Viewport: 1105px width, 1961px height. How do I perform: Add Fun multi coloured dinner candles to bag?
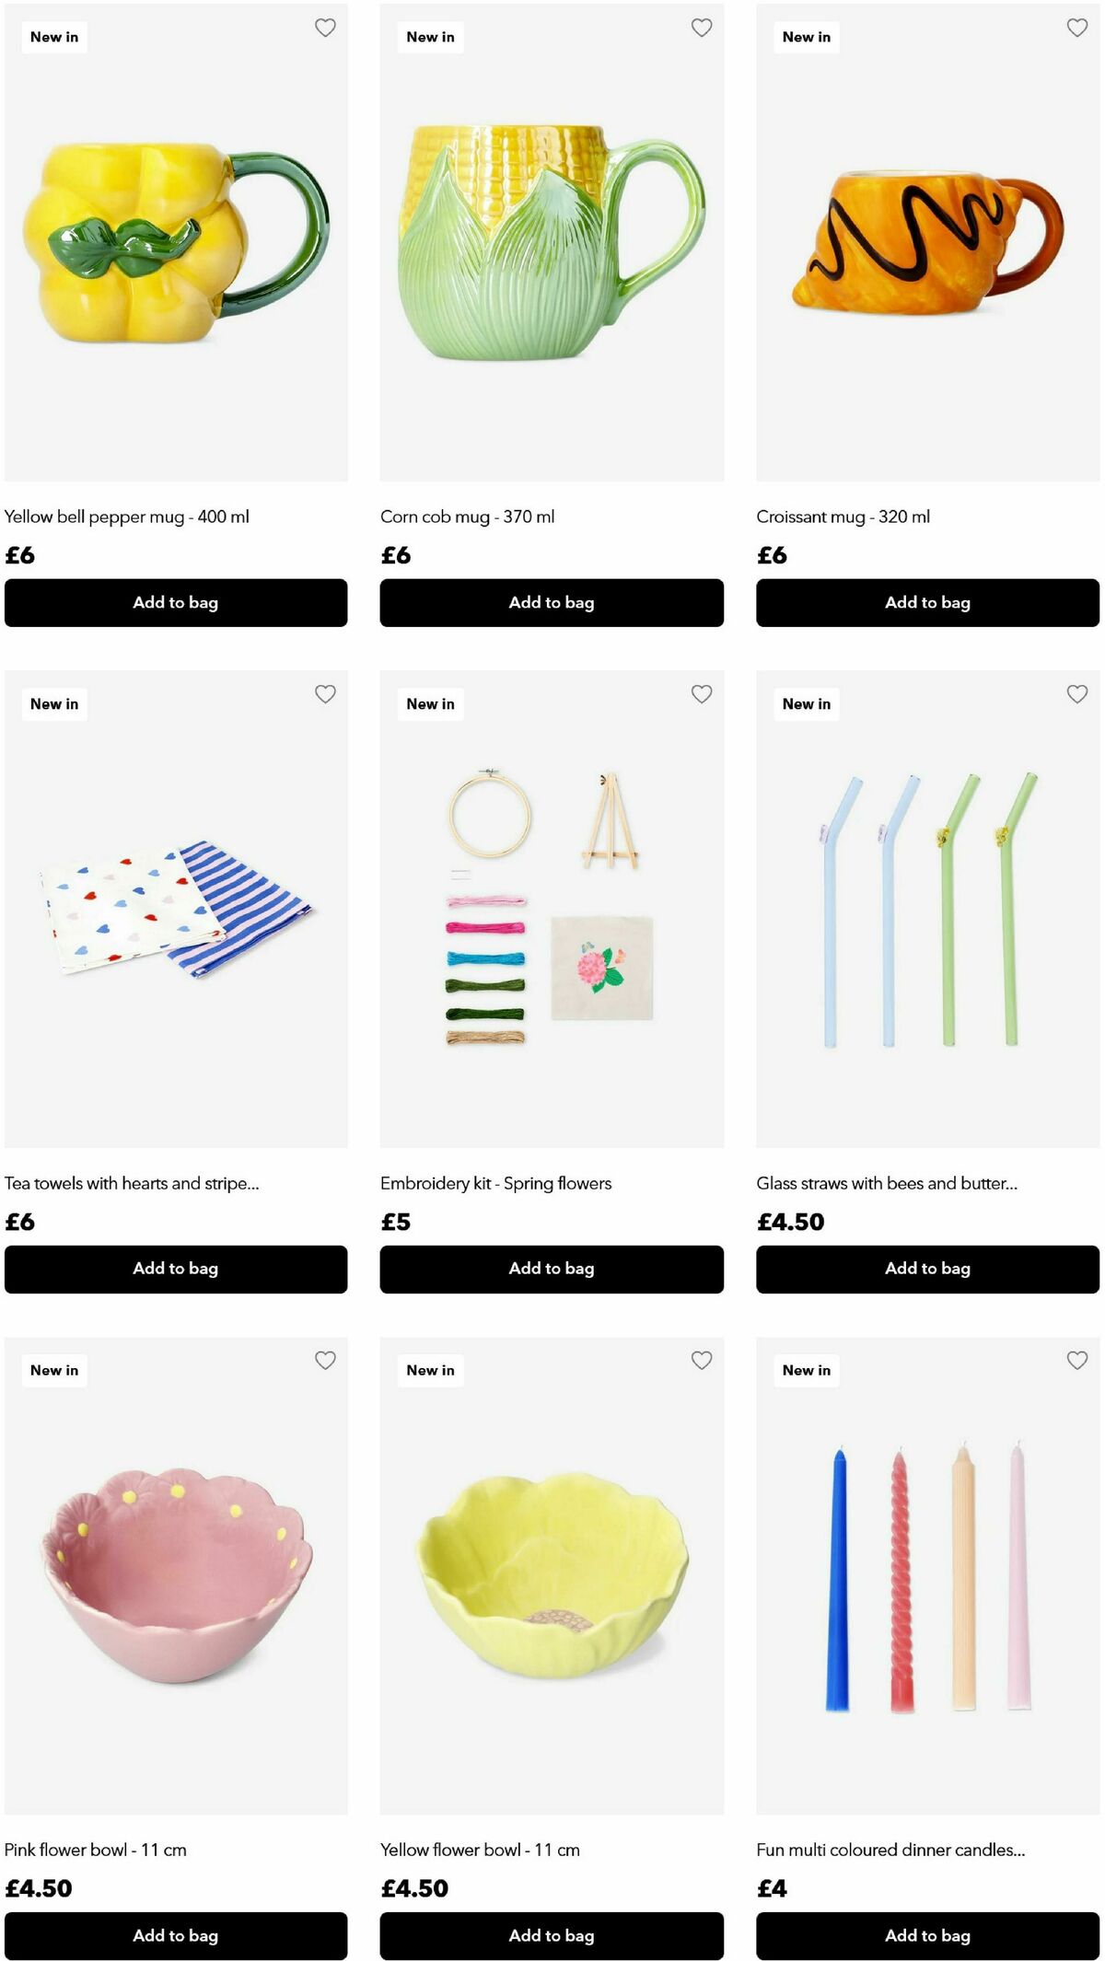pos(927,1936)
